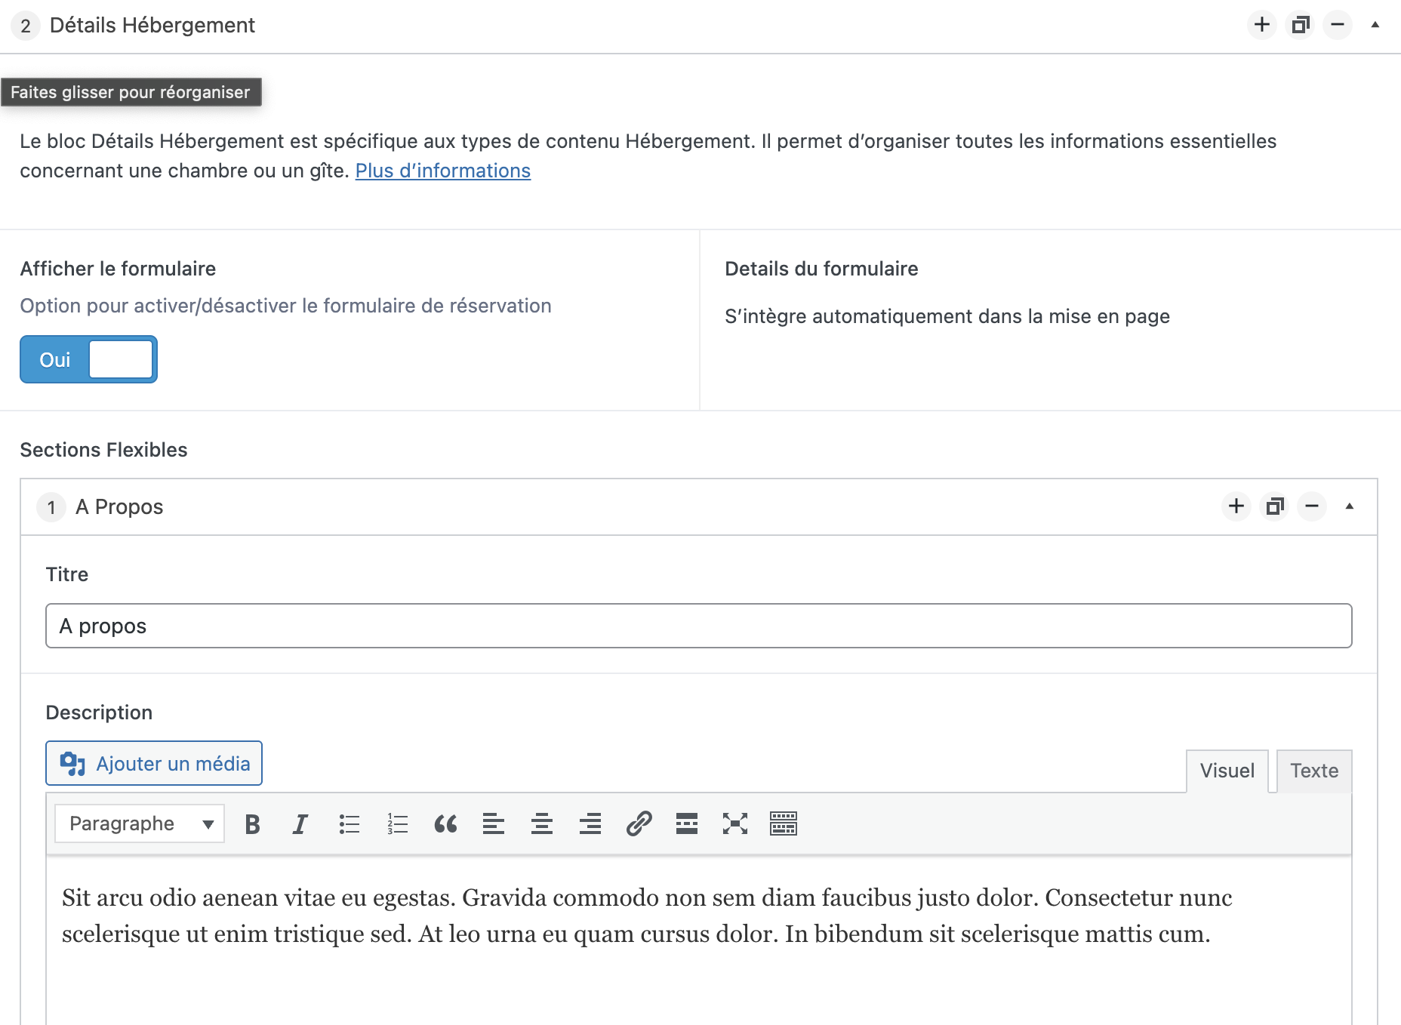
Task: Apply italic formatting in the editor
Action: coord(300,824)
